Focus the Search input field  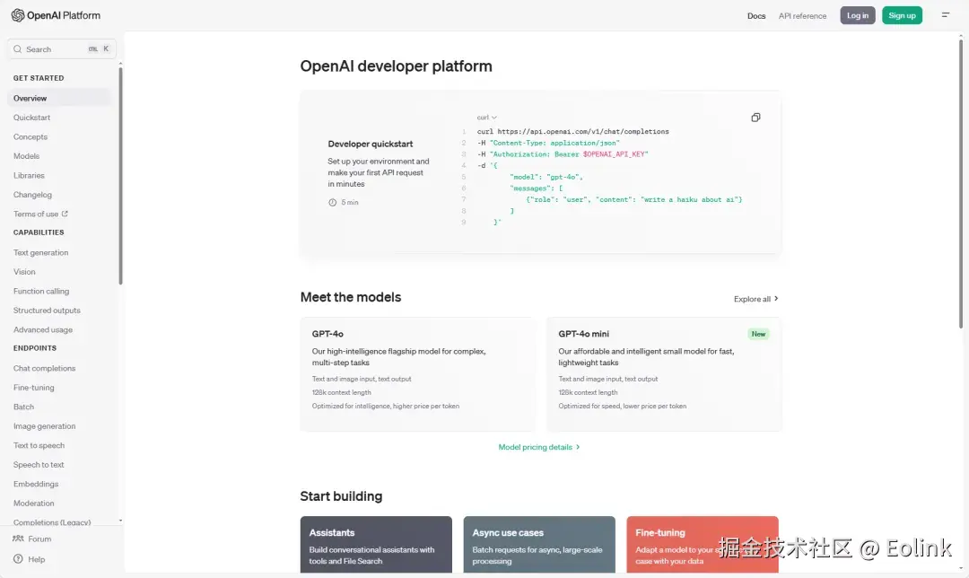click(x=62, y=48)
